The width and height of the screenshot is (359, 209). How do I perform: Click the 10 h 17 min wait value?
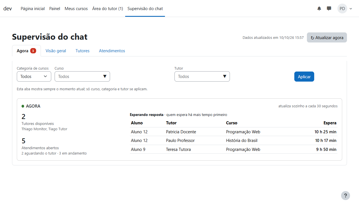326,141
